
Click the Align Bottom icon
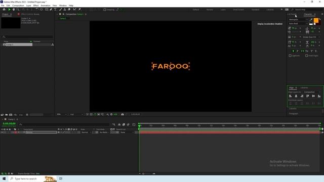(x=319, y=96)
